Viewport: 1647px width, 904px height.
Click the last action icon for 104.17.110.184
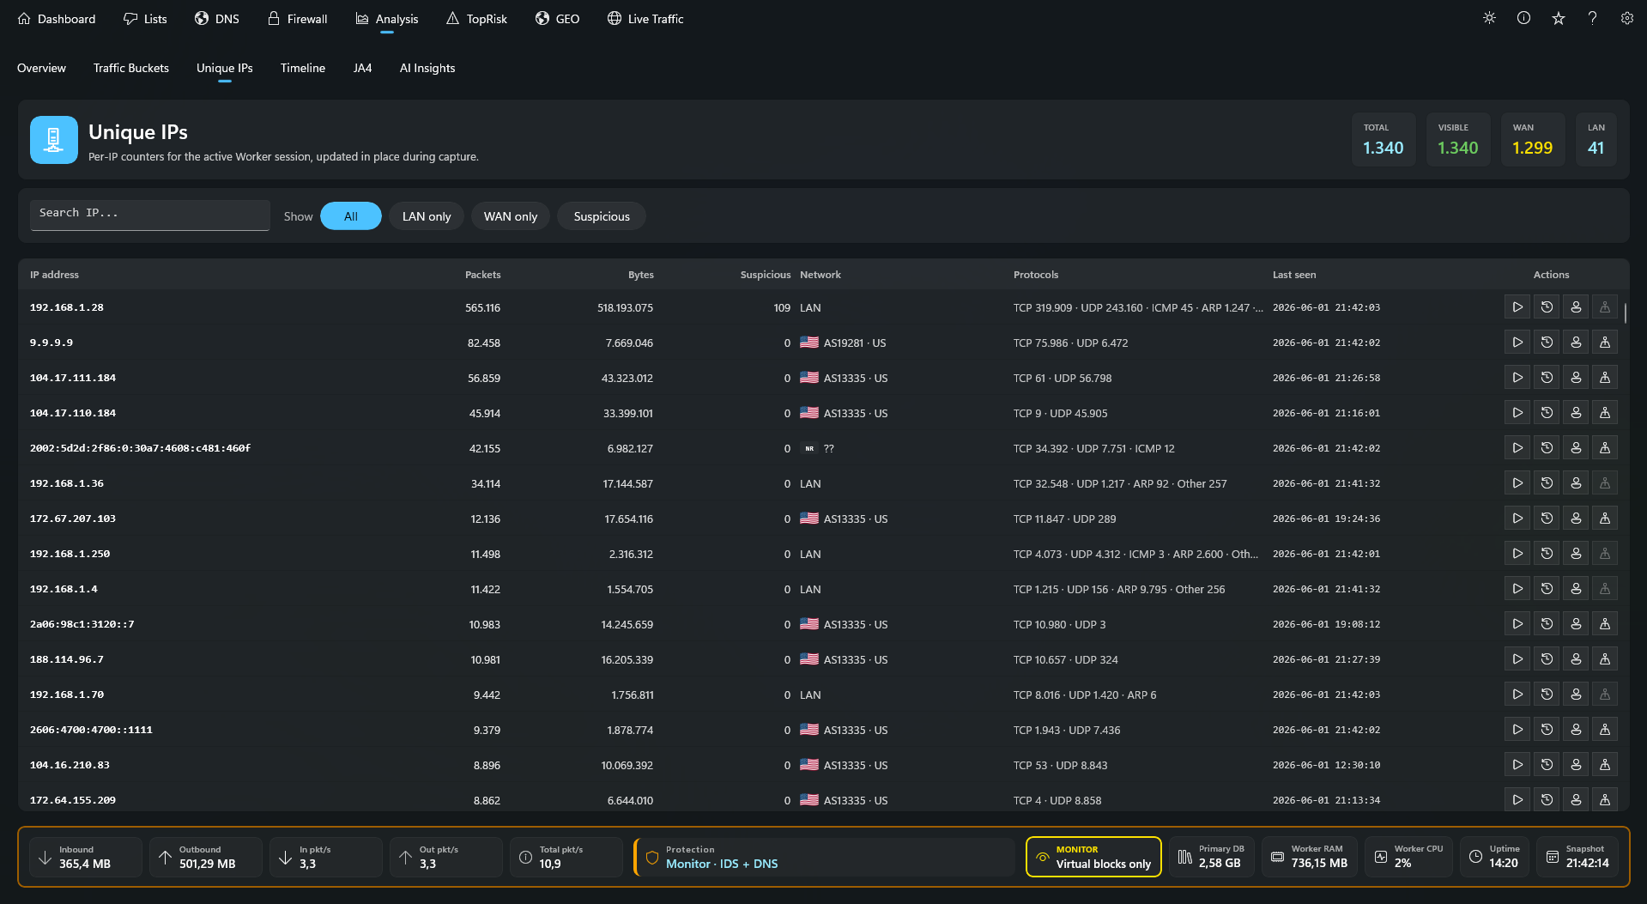(1605, 413)
